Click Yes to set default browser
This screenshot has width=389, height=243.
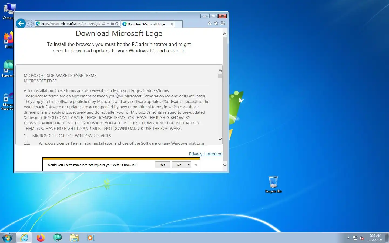point(163,165)
